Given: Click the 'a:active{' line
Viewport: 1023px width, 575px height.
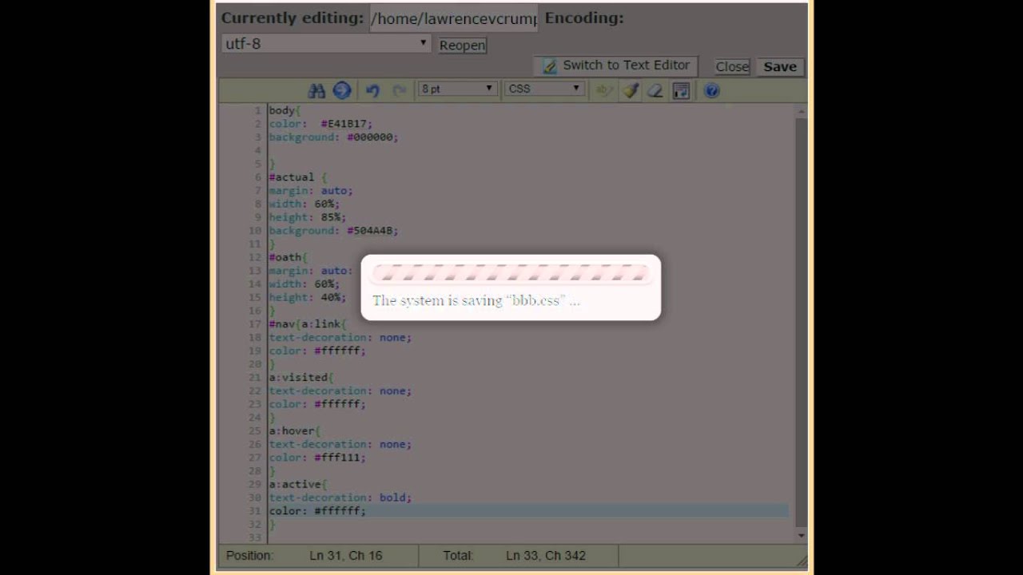Looking at the screenshot, I should [298, 484].
